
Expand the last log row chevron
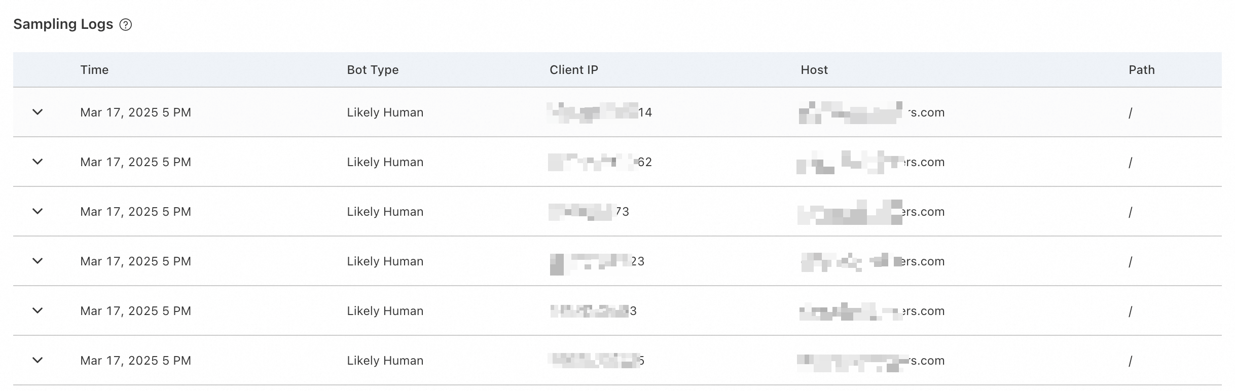pos(38,360)
